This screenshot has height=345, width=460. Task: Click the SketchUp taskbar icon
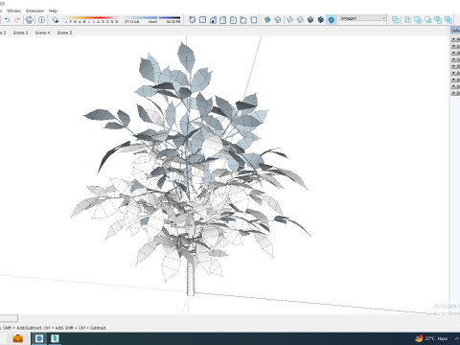click(x=39, y=338)
